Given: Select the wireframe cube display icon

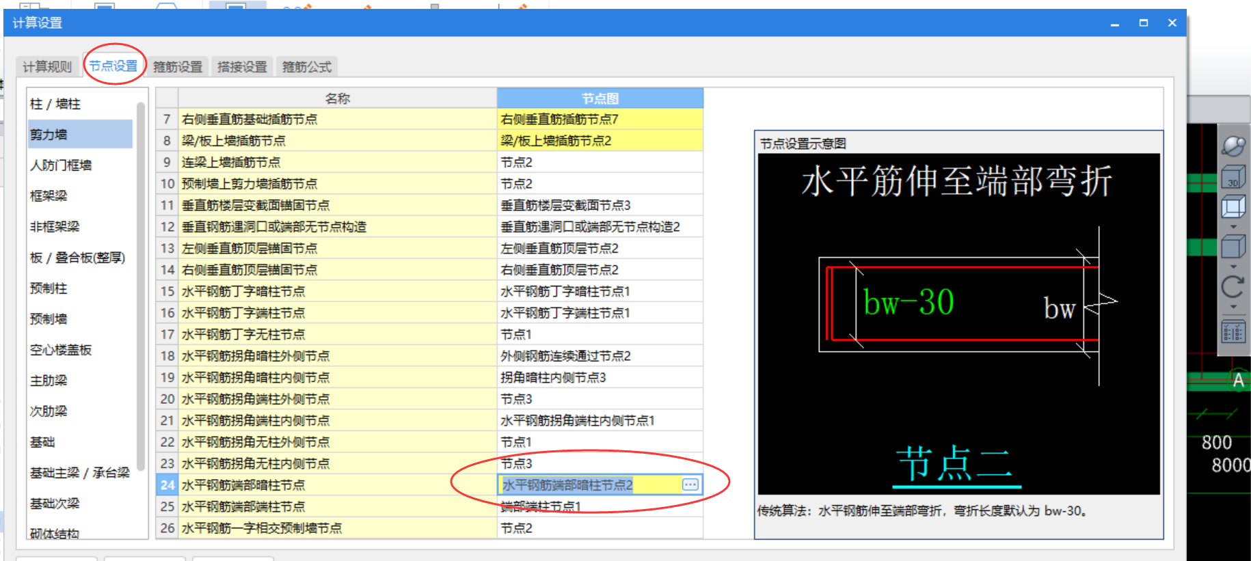Looking at the screenshot, I should [x=1233, y=206].
